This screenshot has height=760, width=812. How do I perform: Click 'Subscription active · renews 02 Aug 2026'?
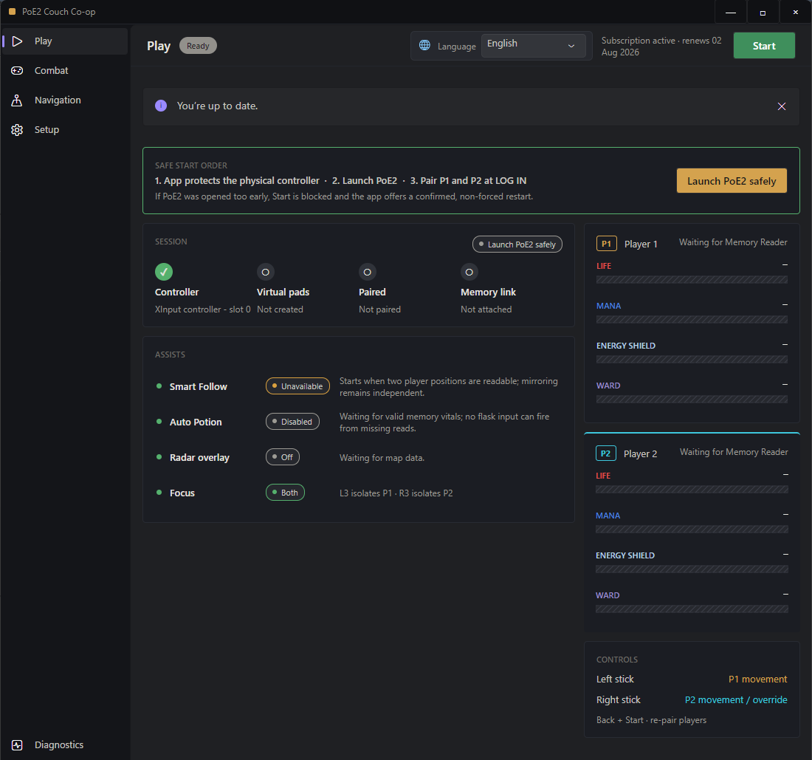(661, 46)
